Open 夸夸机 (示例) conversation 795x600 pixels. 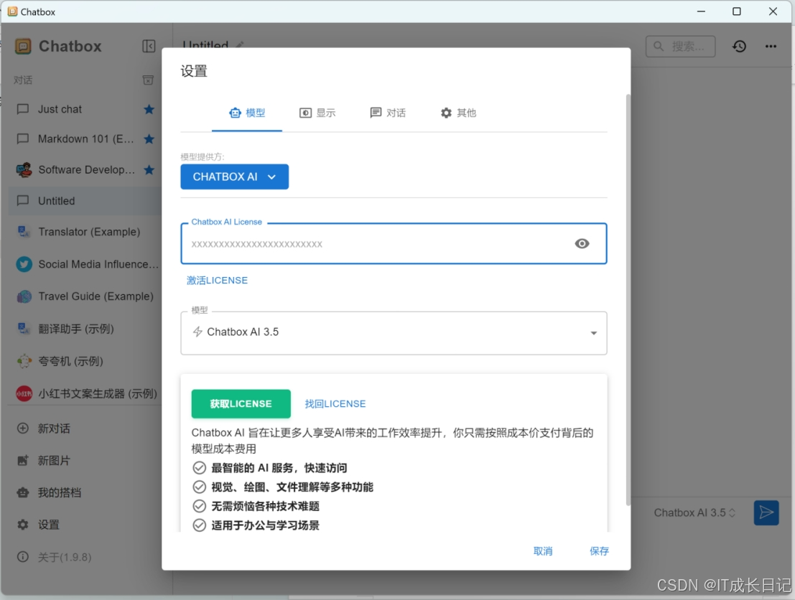[86, 361]
